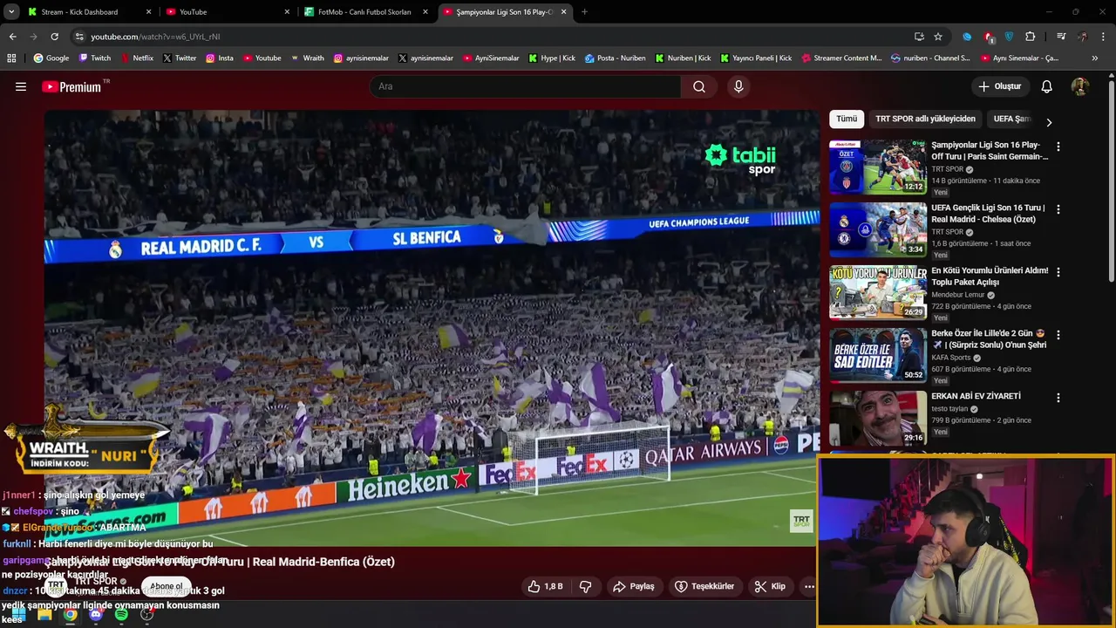Start voice search with microphone icon
The image size is (1116, 628).
738,86
